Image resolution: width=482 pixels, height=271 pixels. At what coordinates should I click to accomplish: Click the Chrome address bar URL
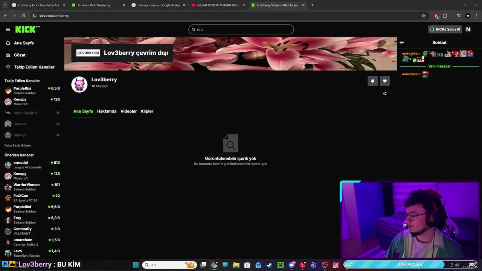(54, 16)
